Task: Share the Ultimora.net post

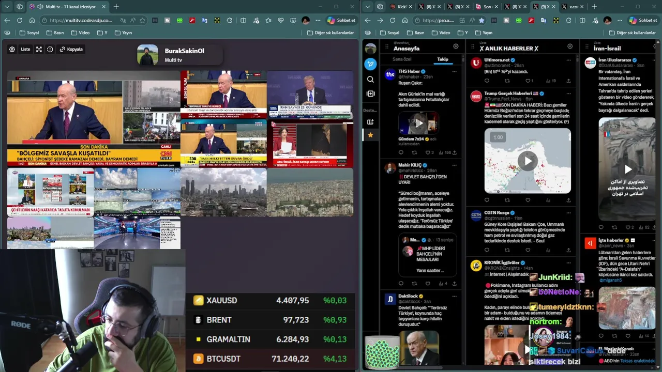Action: click(568, 81)
